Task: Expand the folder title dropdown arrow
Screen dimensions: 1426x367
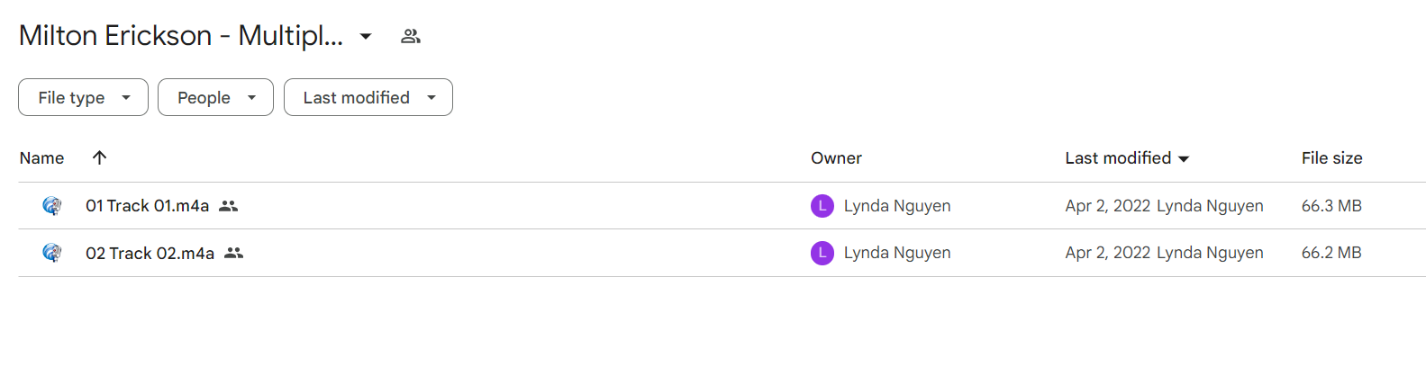Action: [x=366, y=36]
